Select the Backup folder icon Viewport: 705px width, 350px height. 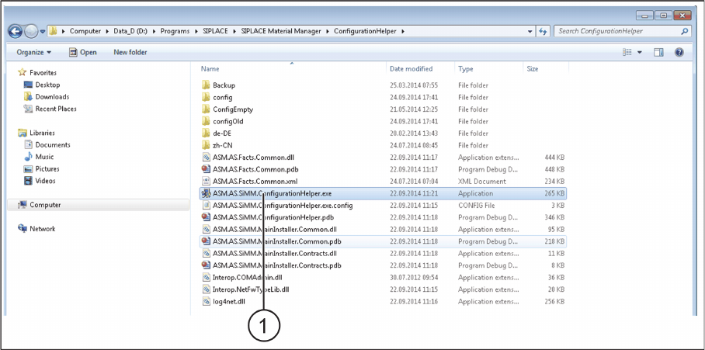point(206,85)
